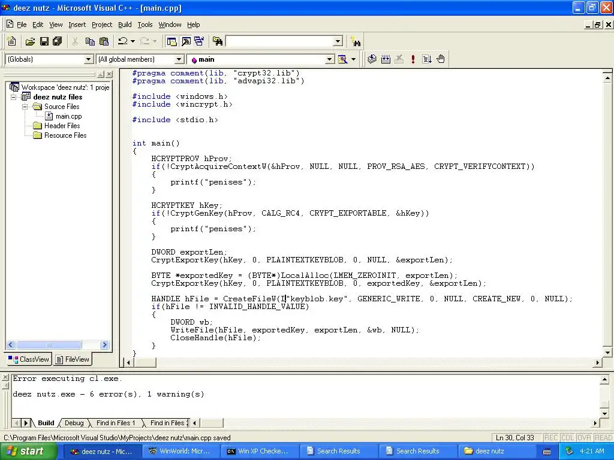Image resolution: width=614 pixels, height=460 pixels.
Task: Create a new text file icon
Action: (x=12, y=41)
